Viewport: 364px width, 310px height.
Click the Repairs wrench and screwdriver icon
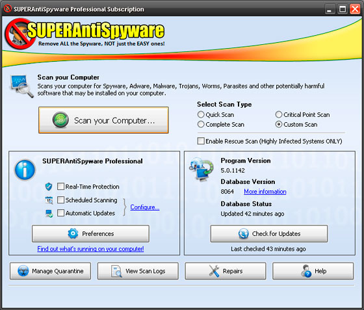[x=214, y=271]
